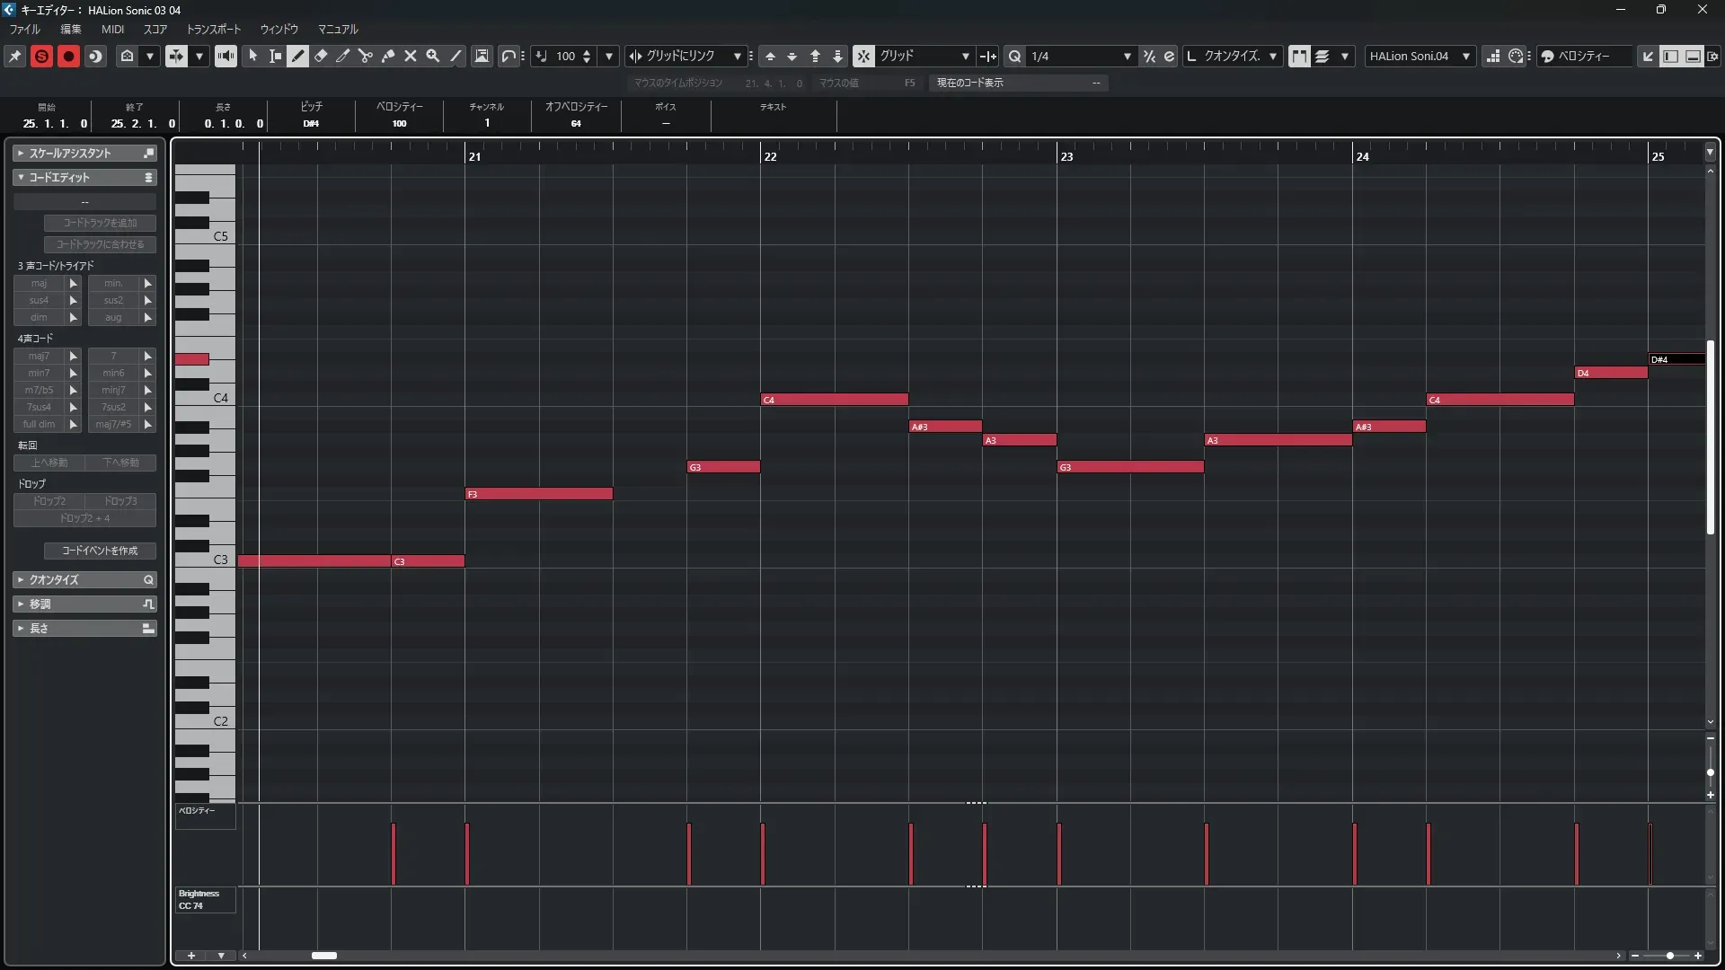Activate the Zoom magnifier tool
Screen dimensions: 1725x970
(433, 56)
